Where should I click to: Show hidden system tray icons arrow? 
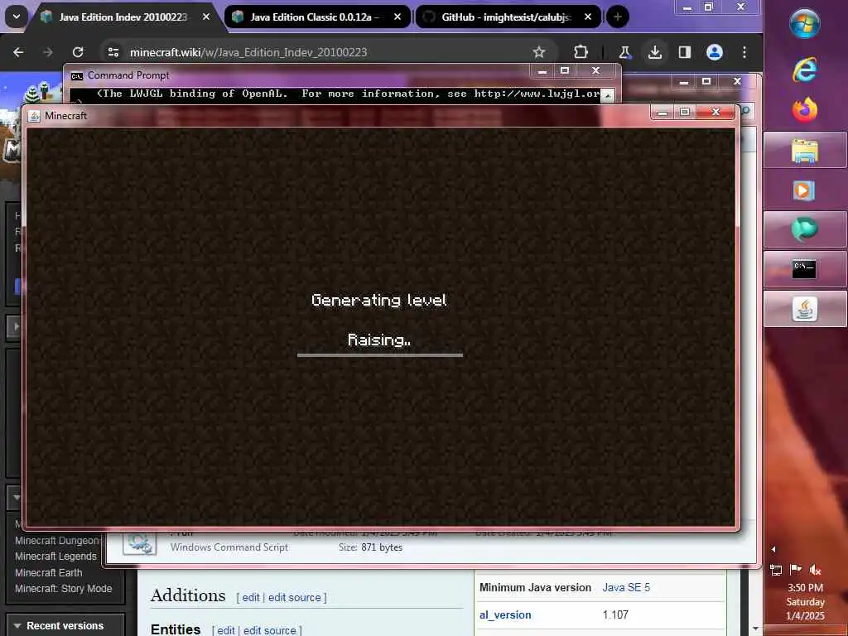(x=773, y=550)
